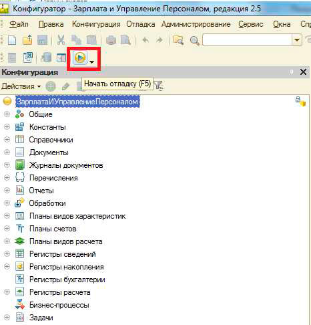Click the filter icon in Configuration panel

tap(159, 86)
